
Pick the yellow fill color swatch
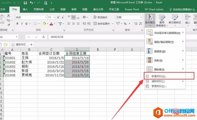point(45,24)
